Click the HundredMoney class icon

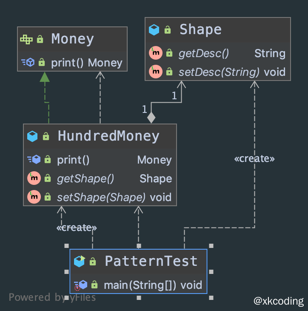(32, 136)
